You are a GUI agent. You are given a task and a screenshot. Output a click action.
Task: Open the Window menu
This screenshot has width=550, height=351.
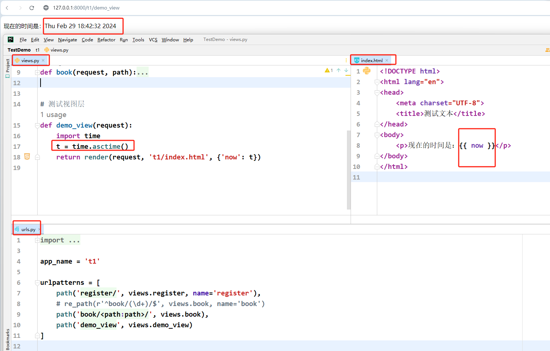pyautogui.click(x=170, y=39)
